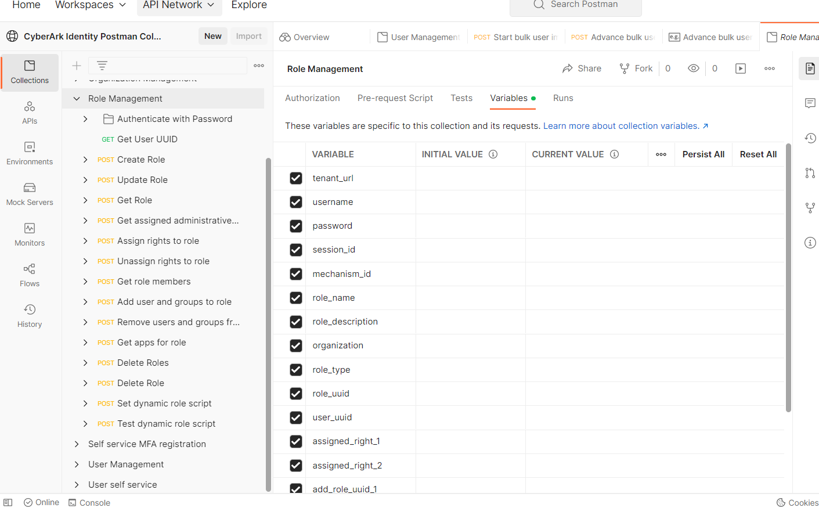Uncheck the role_uuid variable checkbox
This screenshot has height=508, width=819.
coord(296,394)
